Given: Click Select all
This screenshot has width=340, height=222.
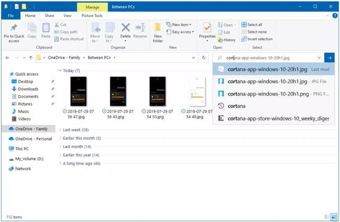Looking at the screenshot, I should (252, 25).
